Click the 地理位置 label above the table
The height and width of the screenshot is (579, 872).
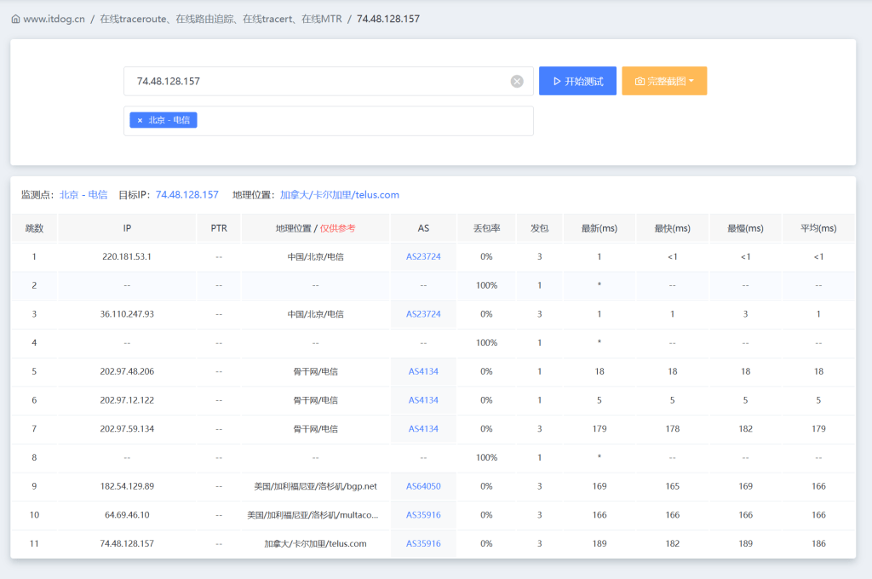coord(254,195)
